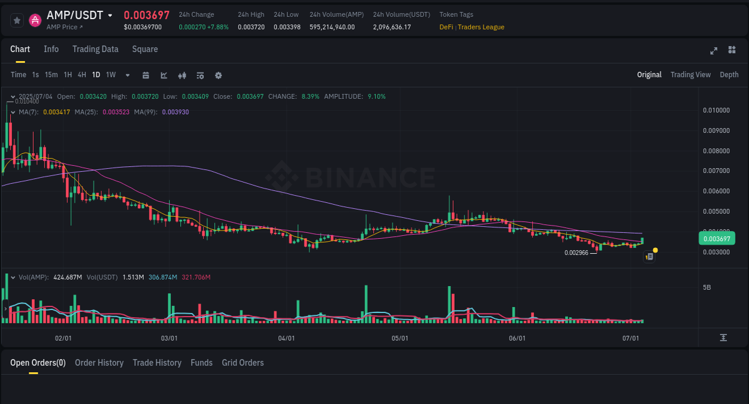Open extra timeframe options dropdown arrow
This screenshot has width=749, height=404.
[127, 75]
